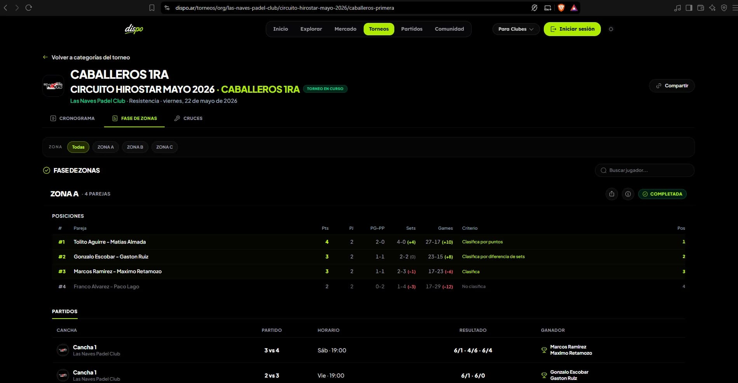Viewport: 738px width, 383px height.
Task: Select the Torneos nav item
Action: [x=379, y=29]
